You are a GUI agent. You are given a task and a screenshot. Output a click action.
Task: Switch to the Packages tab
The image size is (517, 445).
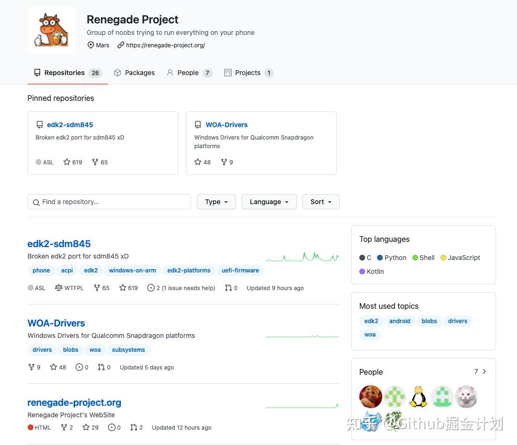click(x=134, y=73)
